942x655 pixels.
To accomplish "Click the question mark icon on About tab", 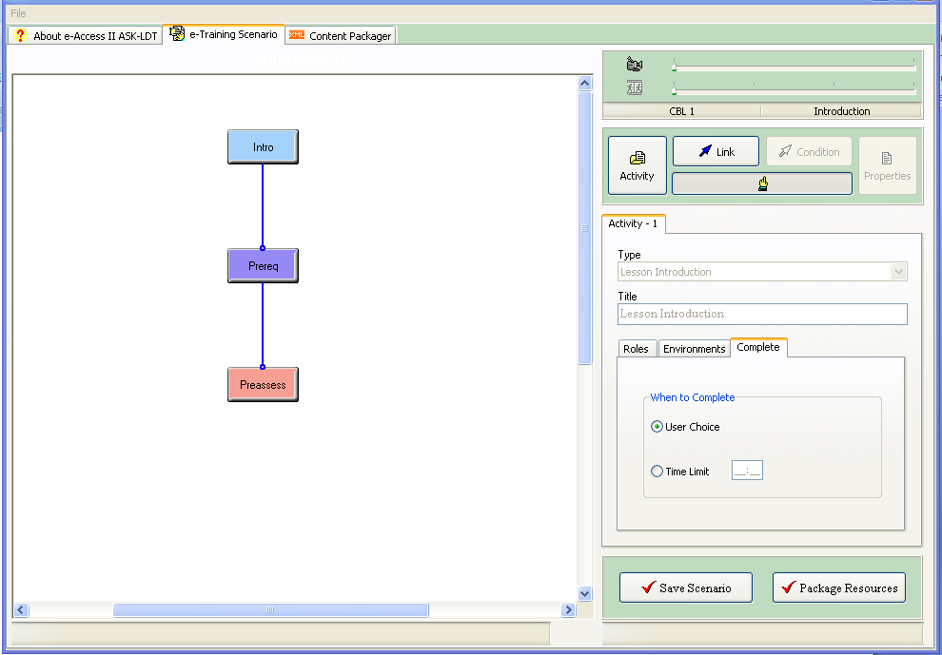I will (x=20, y=35).
